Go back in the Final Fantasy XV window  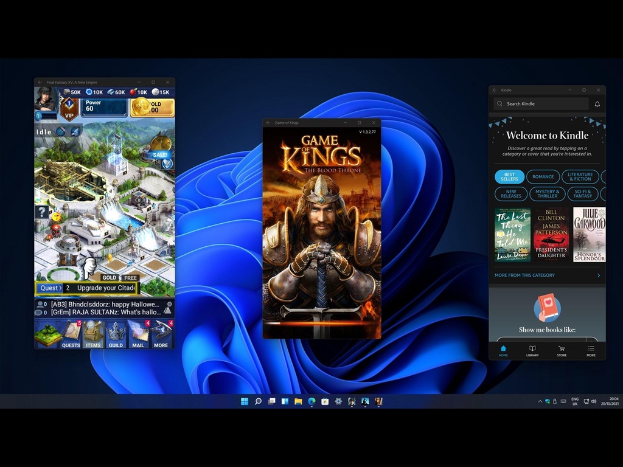(x=40, y=82)
